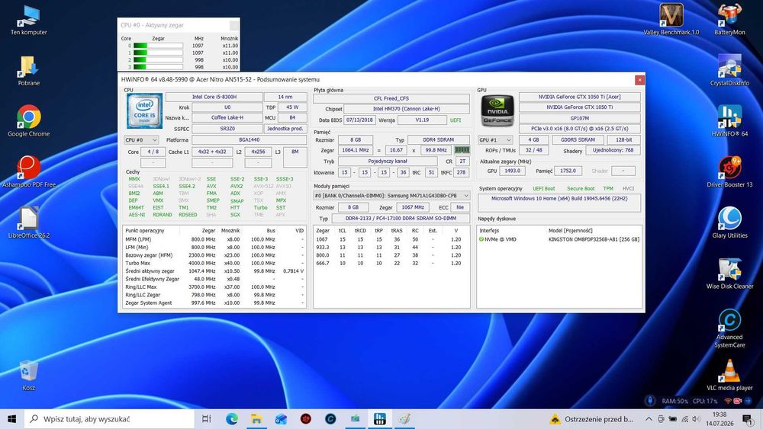Image resolution: width=763 pixels, height=429 pixels.
Task: Click the NVIDIA GeForce GTX 1050 Ti [Acer] field
Action: coord(580,97)
